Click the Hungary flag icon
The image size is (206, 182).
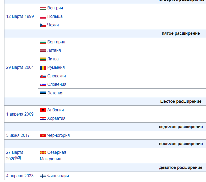[x=43, y=8]
